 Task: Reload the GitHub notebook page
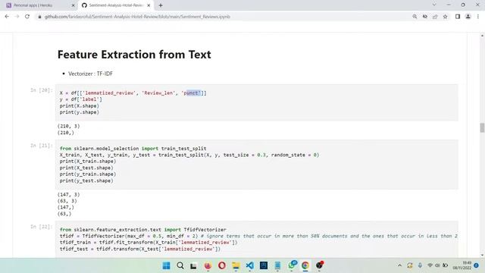click(x=27, y=17)
